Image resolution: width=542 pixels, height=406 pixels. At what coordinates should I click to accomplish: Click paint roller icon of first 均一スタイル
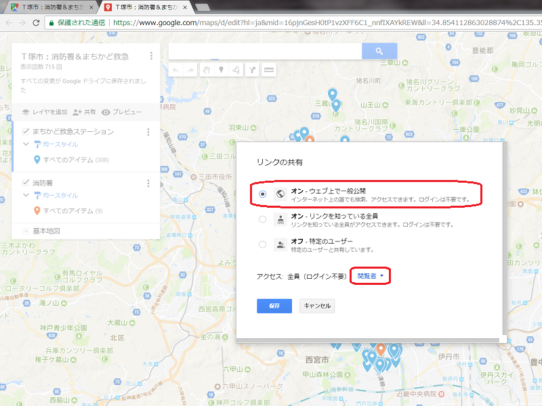[x=37, y=144]
